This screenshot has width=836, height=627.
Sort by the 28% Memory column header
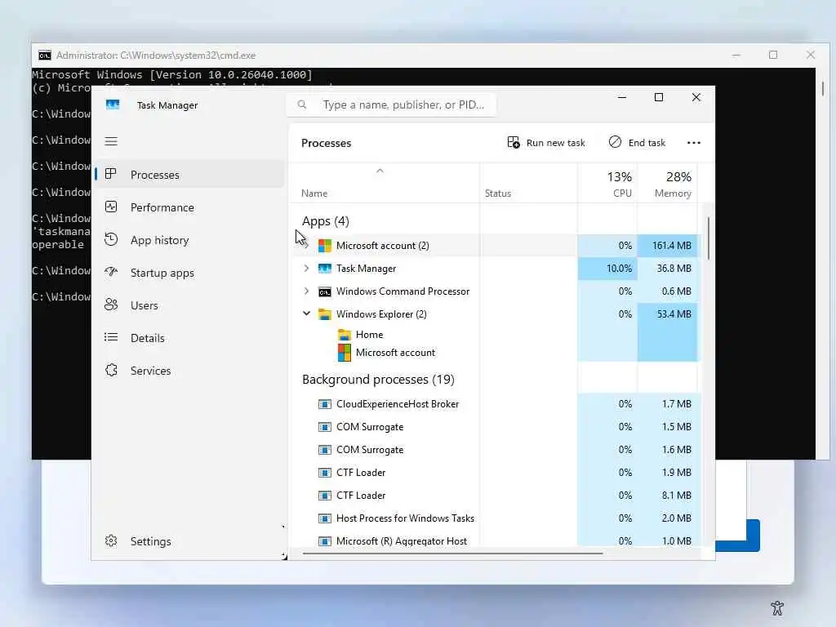[x=668, y=184]
